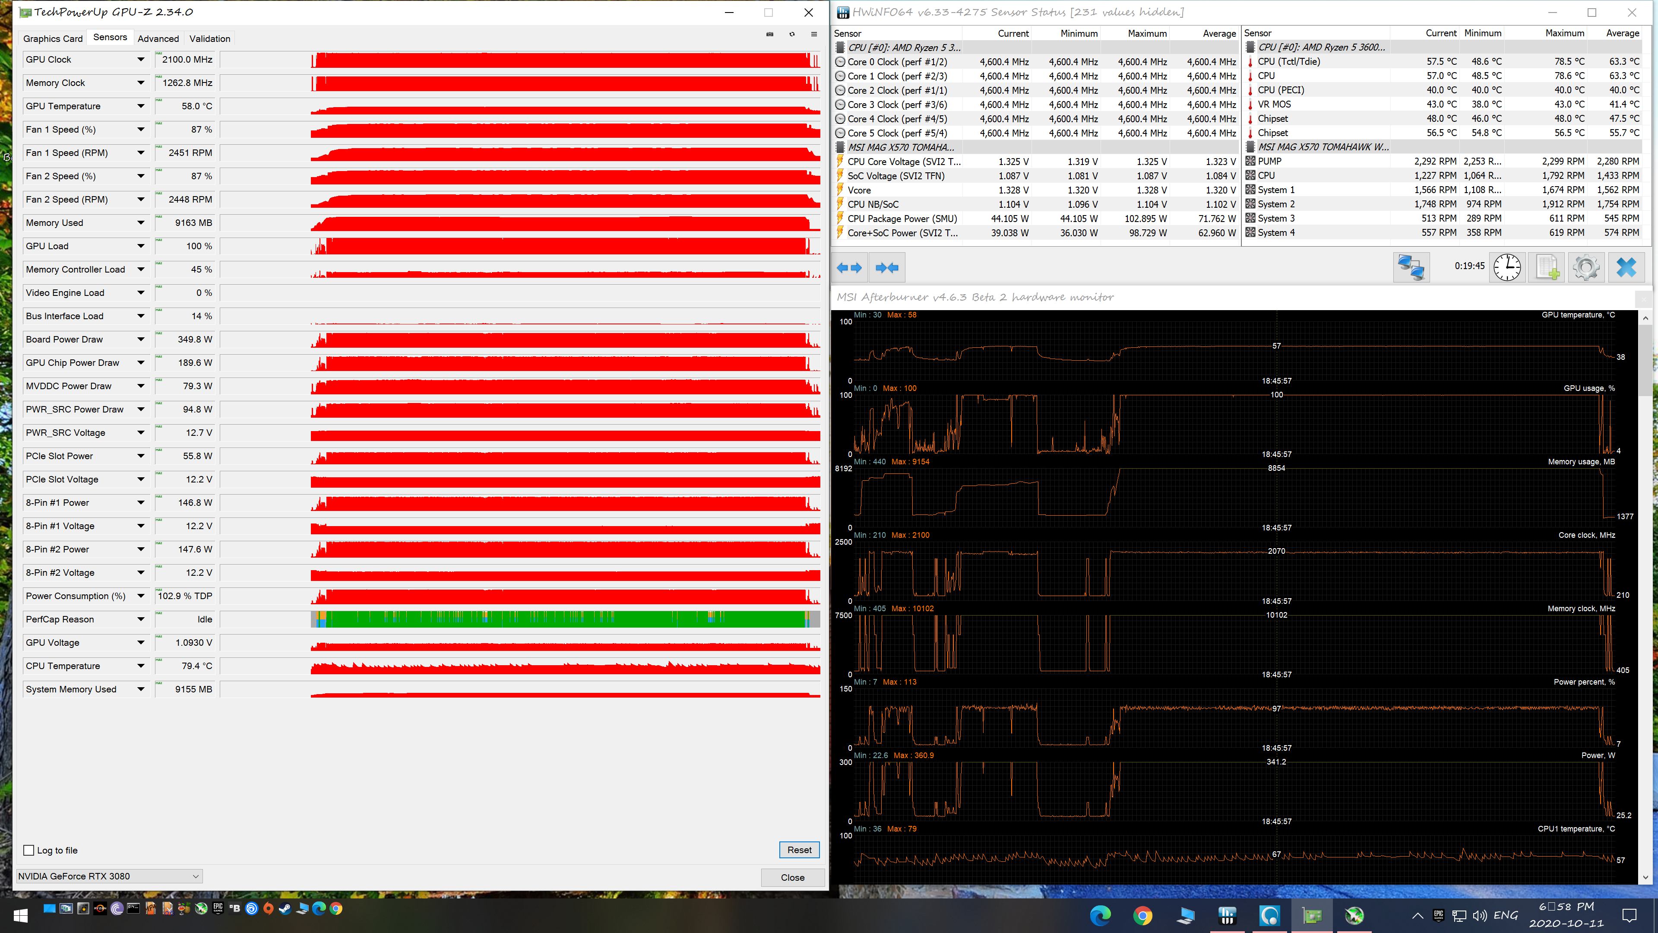Open the GPU-Z hamburger menu

(x=814, y=34)
